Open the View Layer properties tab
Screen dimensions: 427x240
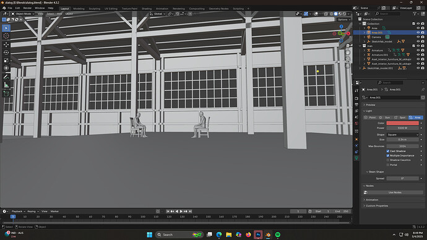click(356, 111)
